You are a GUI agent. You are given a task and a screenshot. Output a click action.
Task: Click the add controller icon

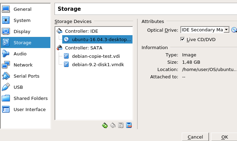105,125
